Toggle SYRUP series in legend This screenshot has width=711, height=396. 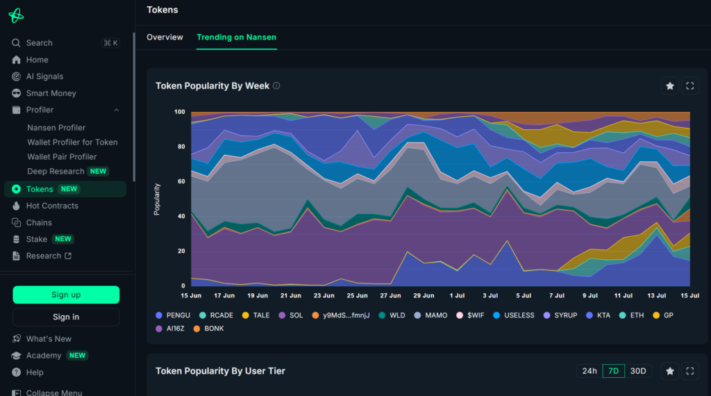coord(560,315)
